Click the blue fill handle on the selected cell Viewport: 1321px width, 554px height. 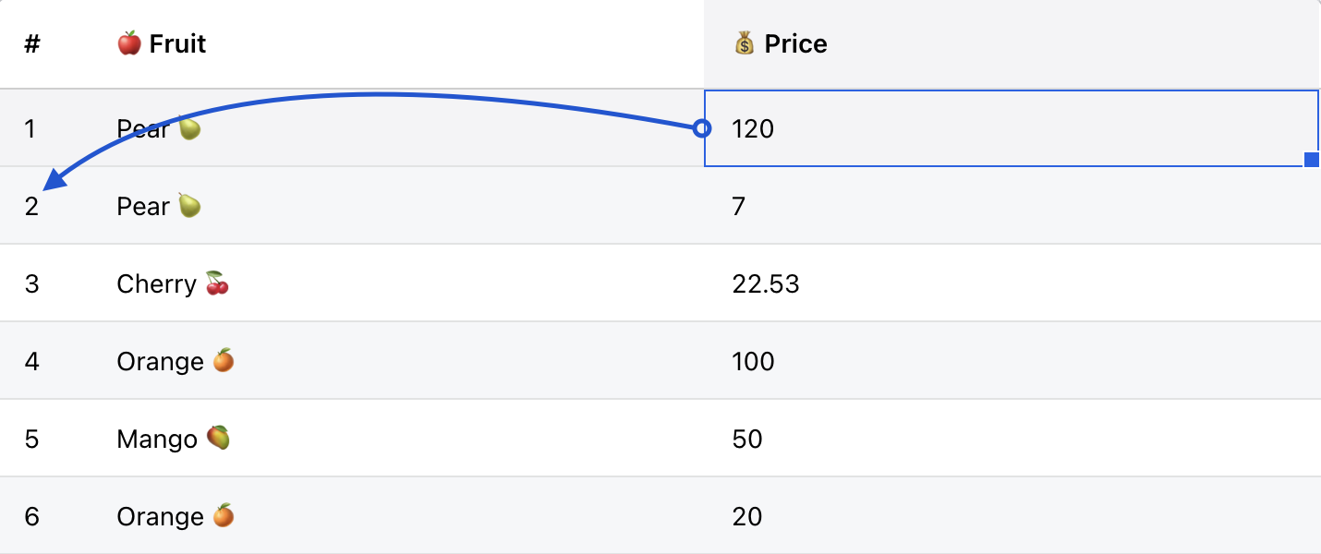click(x=1312, y=160)
